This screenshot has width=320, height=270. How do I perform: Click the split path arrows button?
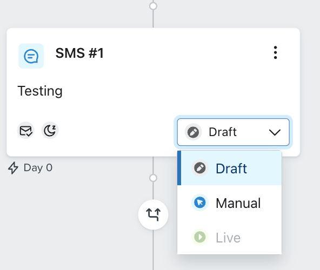coord(154,214)
